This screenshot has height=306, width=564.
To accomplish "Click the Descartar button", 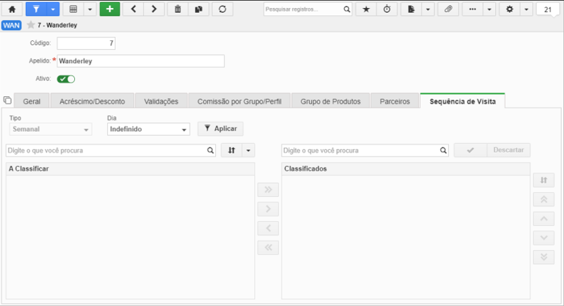I will click(x=508, y=150).
